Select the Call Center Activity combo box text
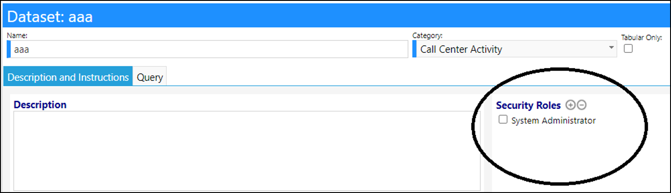 click(461, 49)
